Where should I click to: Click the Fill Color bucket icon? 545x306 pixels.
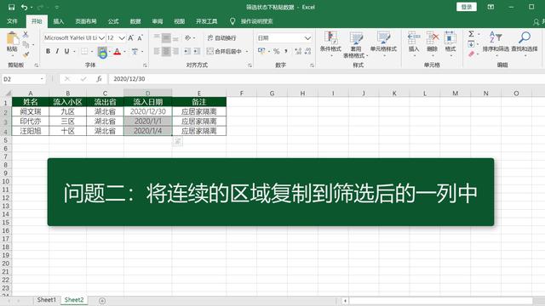tap(102, 52)
